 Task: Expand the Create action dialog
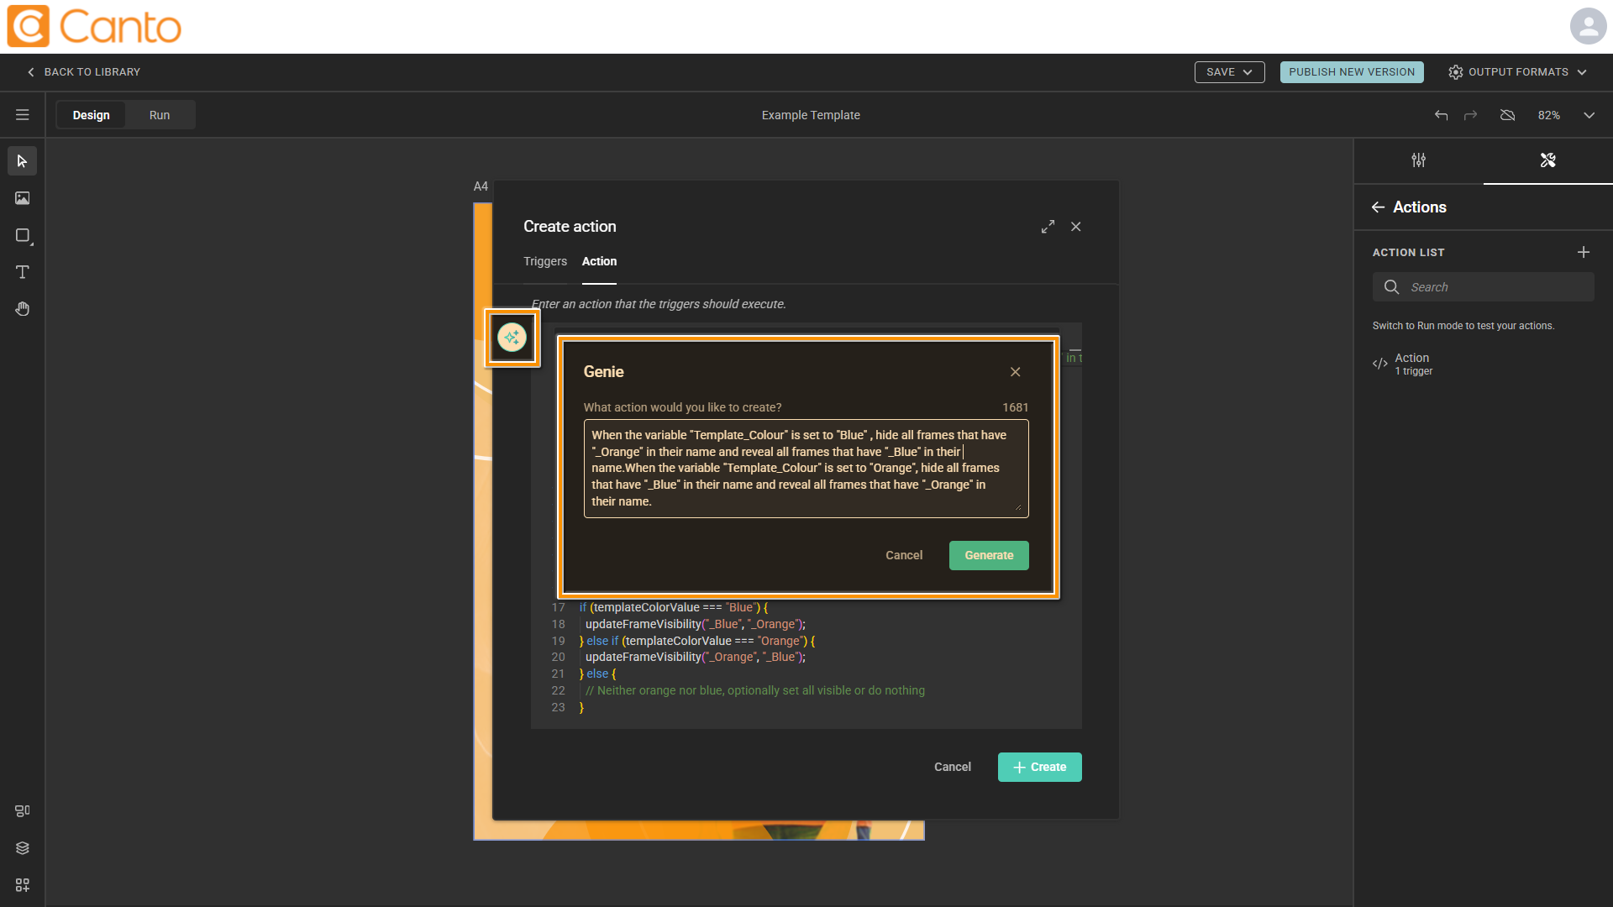point(1048,227)
